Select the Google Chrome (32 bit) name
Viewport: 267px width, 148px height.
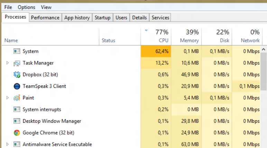48,133
